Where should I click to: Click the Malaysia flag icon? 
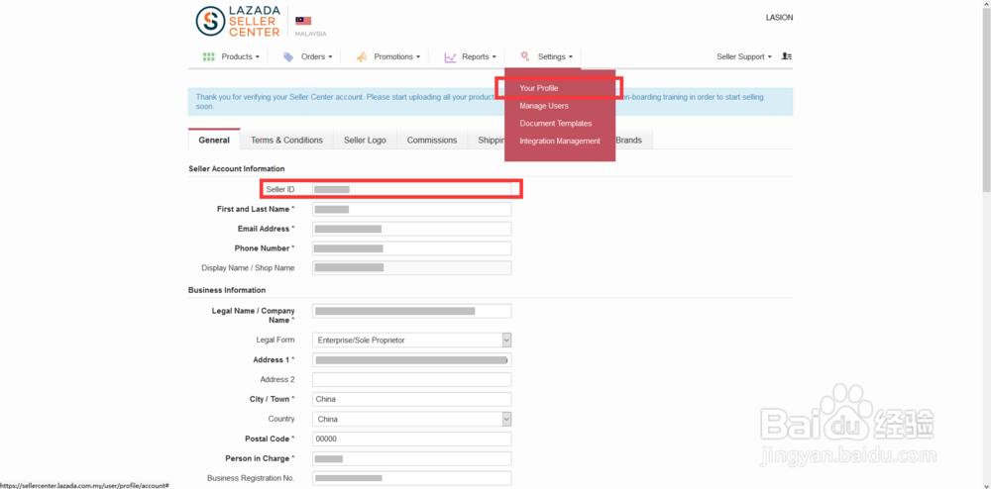point(303,21)
